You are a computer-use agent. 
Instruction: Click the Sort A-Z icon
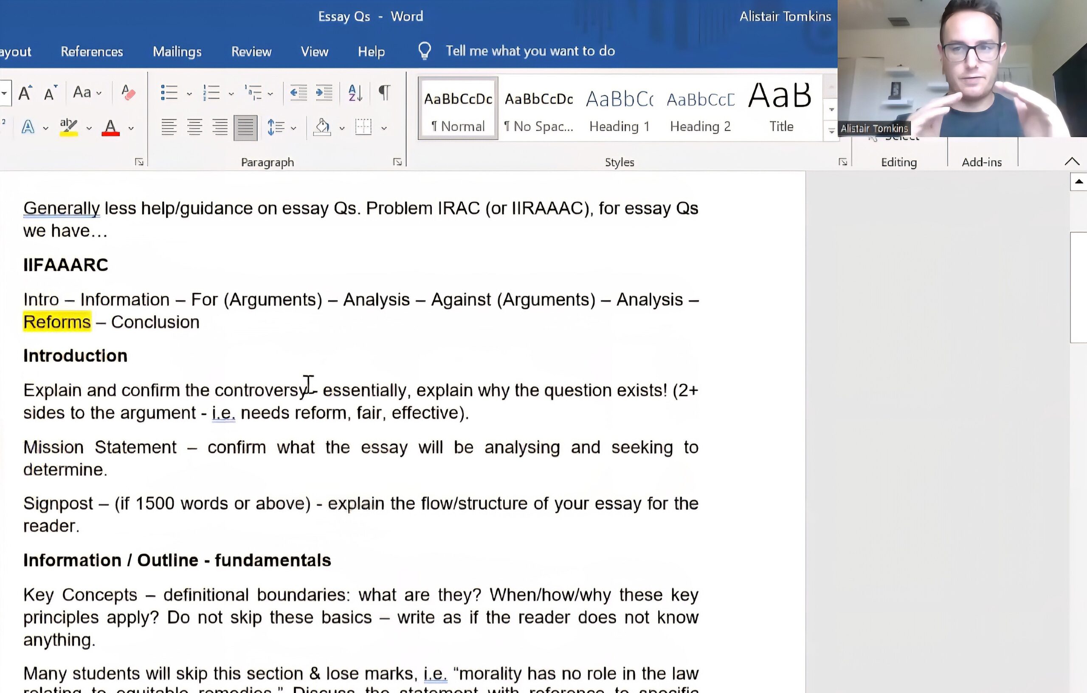(x=355, y=93)
